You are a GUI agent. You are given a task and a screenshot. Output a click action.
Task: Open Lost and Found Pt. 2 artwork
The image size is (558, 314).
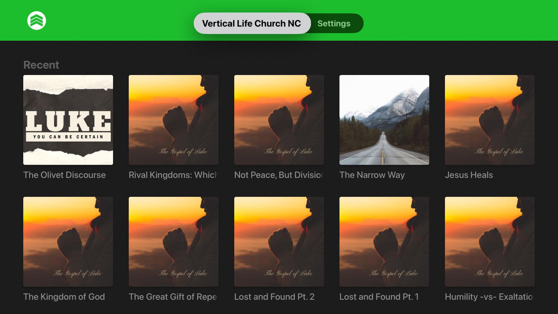click(x=279, y=242)
